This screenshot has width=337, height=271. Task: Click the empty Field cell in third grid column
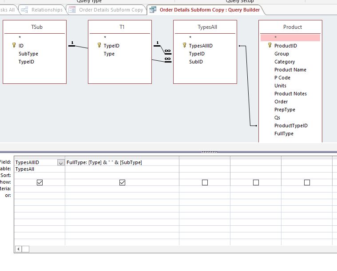coord(205,162)
